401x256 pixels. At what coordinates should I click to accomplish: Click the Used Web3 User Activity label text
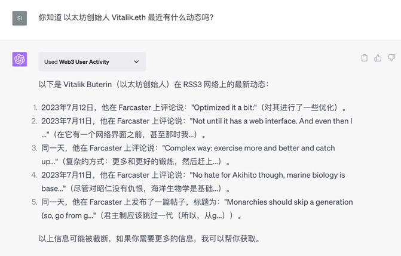[76, 62]
